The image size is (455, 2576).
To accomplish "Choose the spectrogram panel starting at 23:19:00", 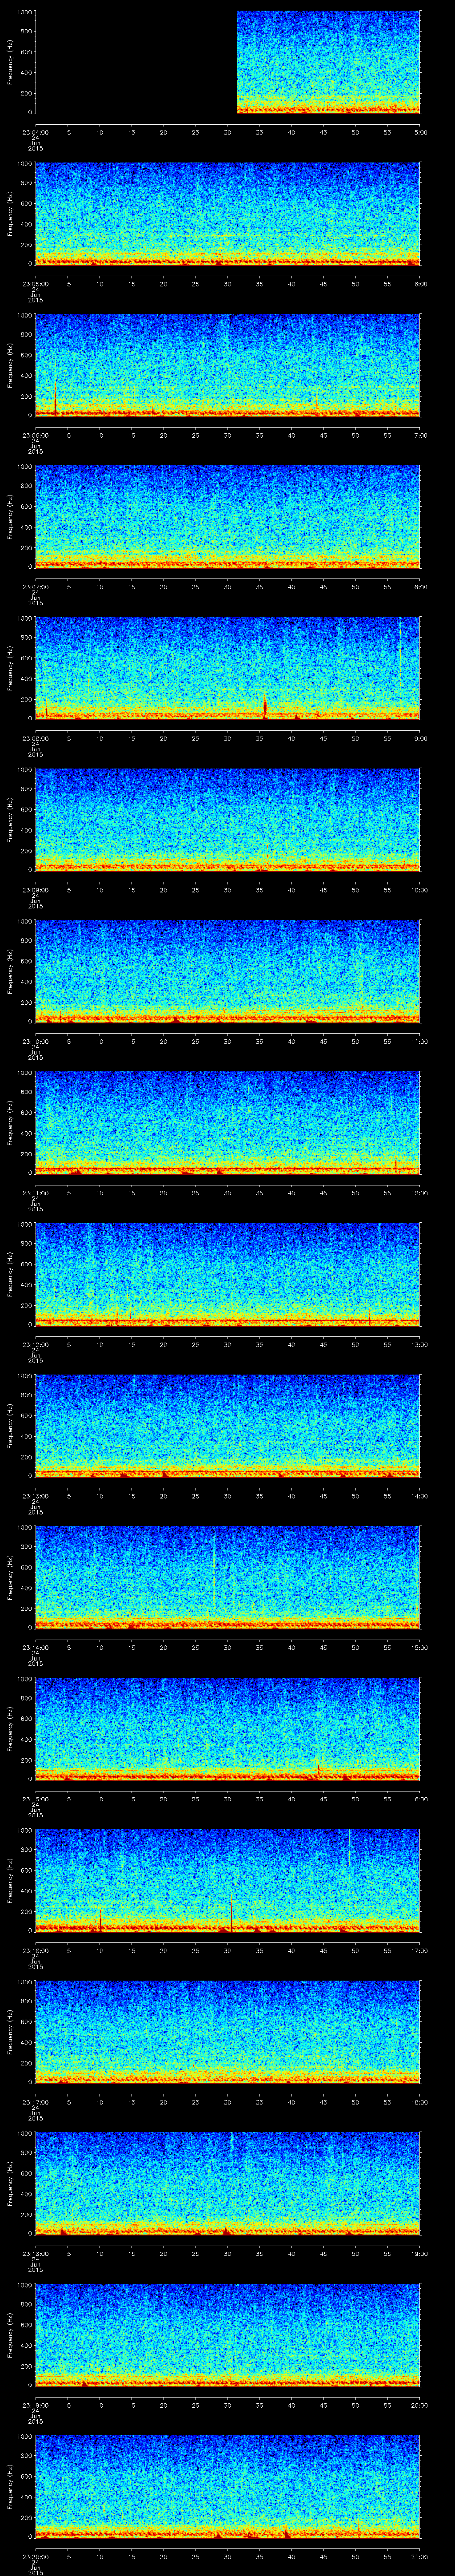I will [x=228, y=2335].
